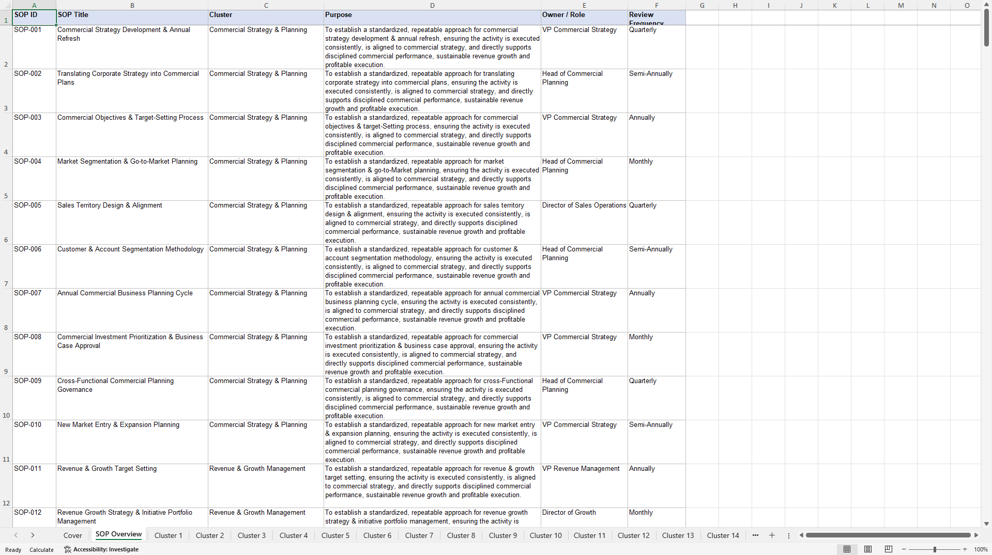Select column G header

(x=702, y=5)
